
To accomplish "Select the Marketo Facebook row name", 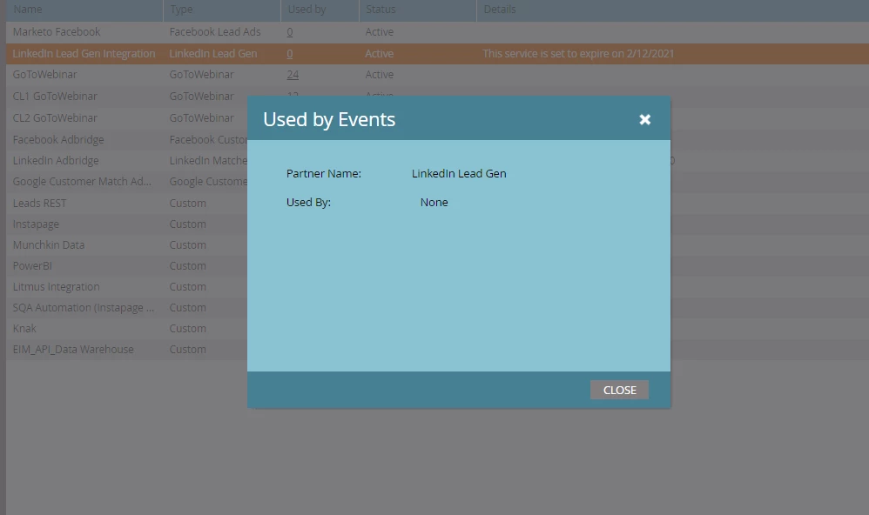I will (57, 32).
